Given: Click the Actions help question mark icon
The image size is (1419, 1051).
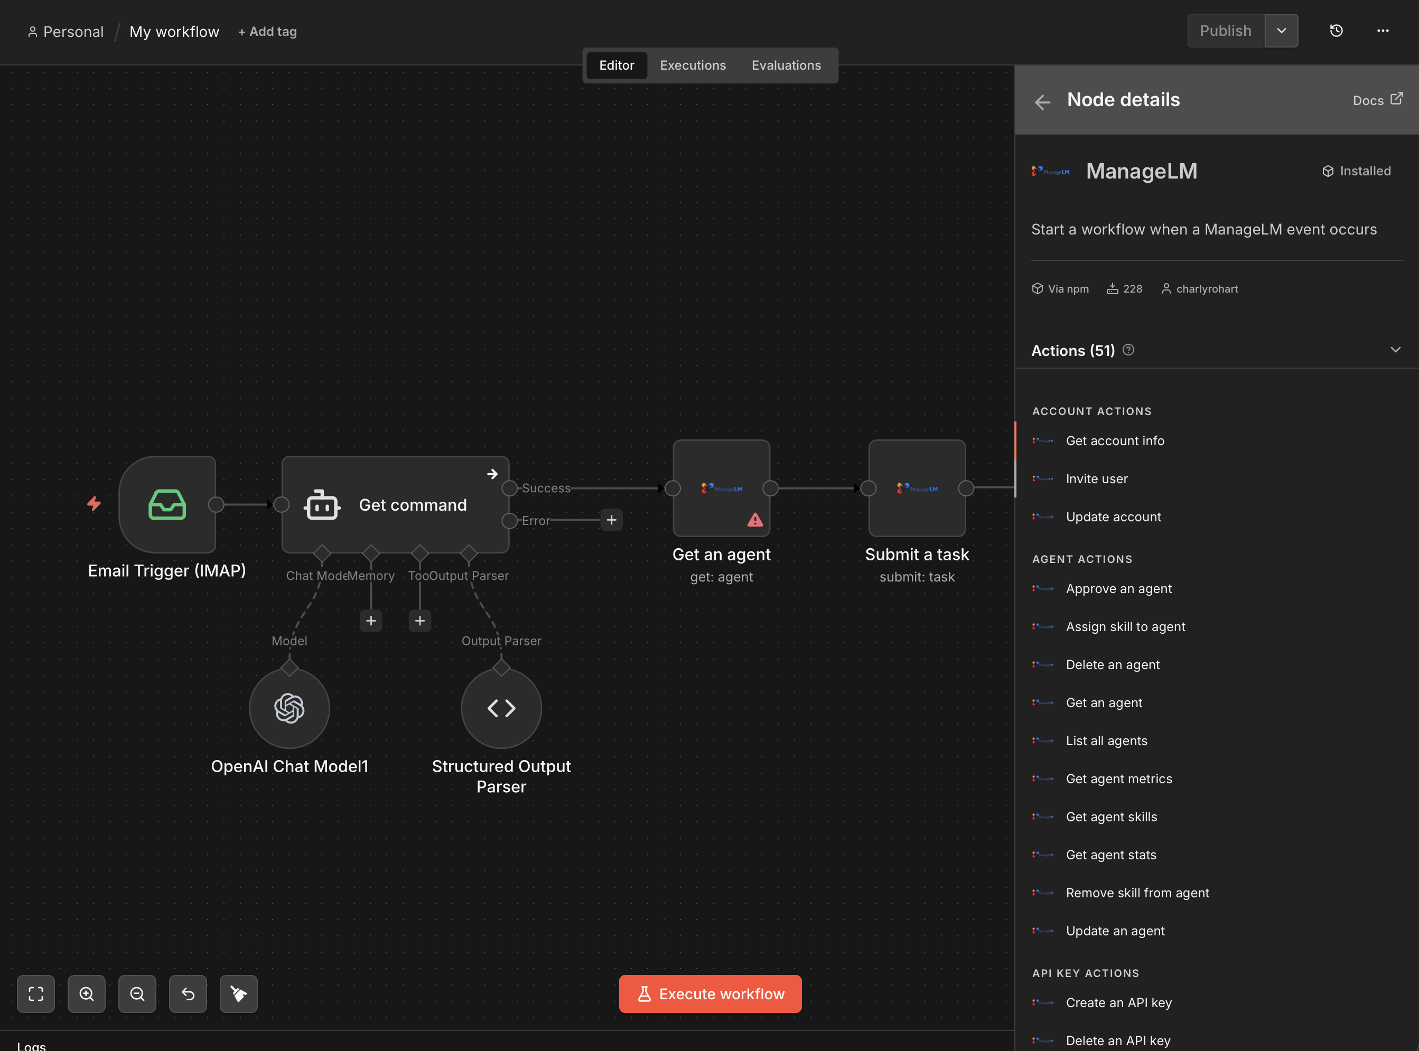Looking at the screenshot, I should pos(1128,350).
